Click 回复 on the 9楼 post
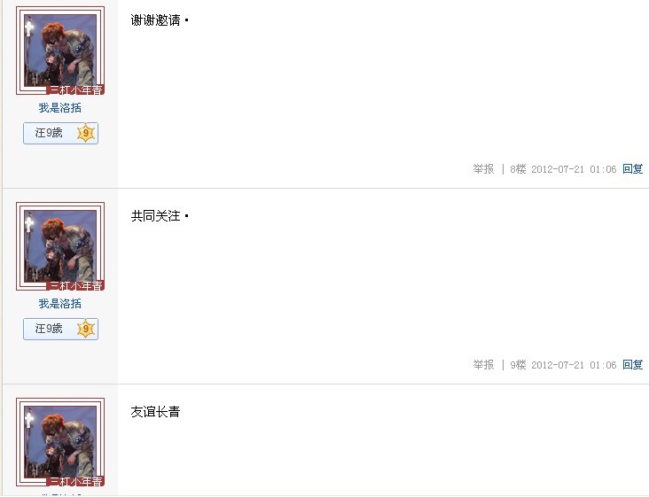Screen dimensions: 649x497 click(632, 365)
